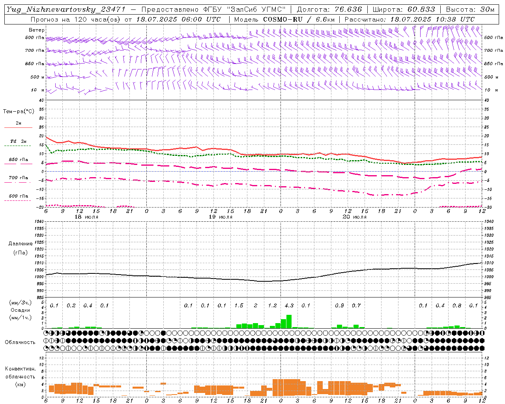The width and height of the screenshot is (505, 404).
Task: Click the red 2м temperature legend line
Action: (x=18, y=128)
